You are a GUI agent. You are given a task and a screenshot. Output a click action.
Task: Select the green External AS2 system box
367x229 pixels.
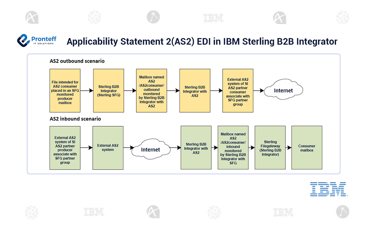(108, 148)
